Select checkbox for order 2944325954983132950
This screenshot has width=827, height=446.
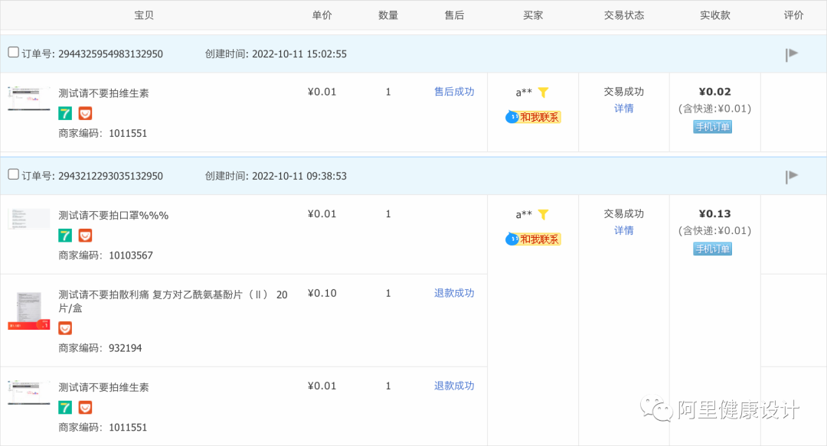pos(13,52)
